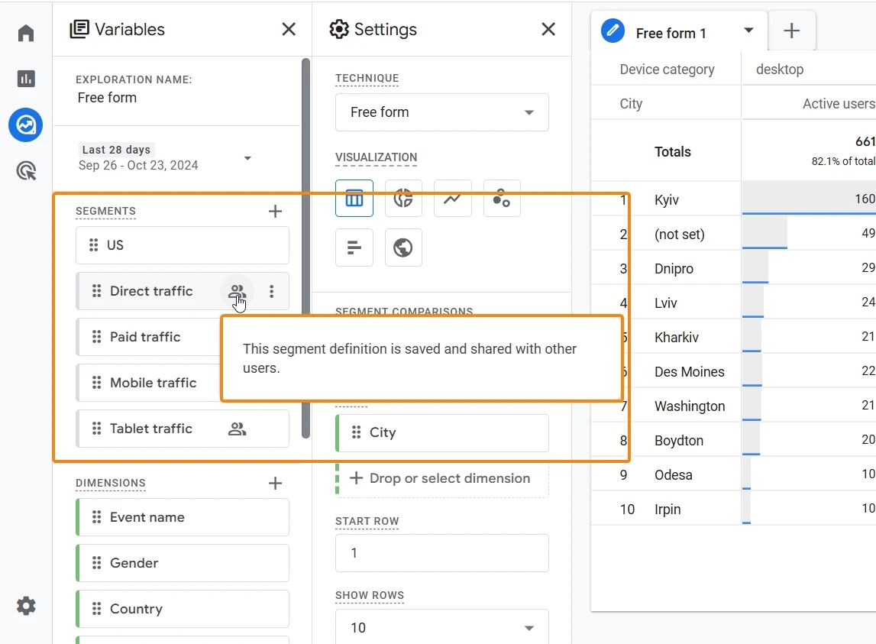
Task: Select the Gender dimension
Action: (182, 563)
